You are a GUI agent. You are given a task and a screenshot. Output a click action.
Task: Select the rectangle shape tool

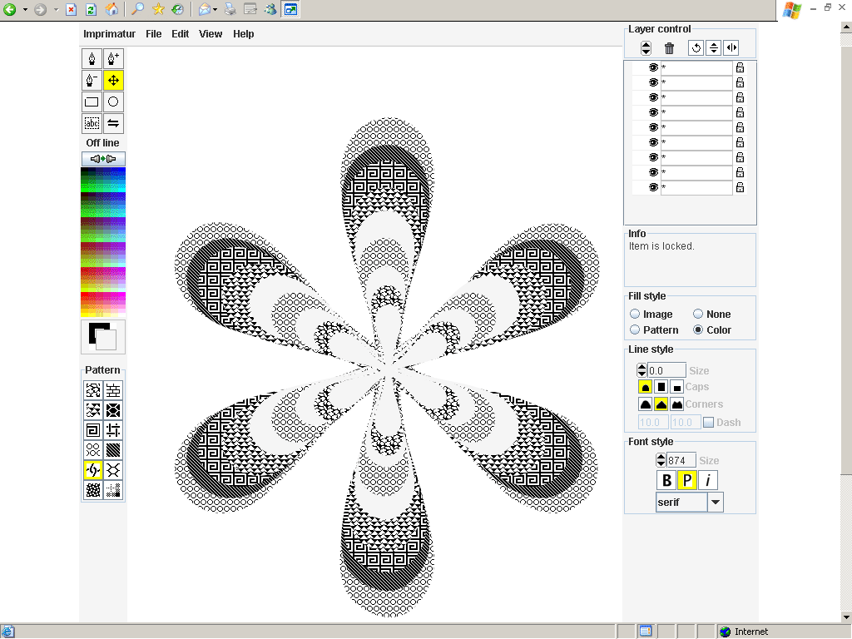click(x=92, y=102)
